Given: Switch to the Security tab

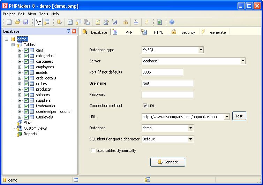Looking at the screenshot, I should (x=184, y=32).
